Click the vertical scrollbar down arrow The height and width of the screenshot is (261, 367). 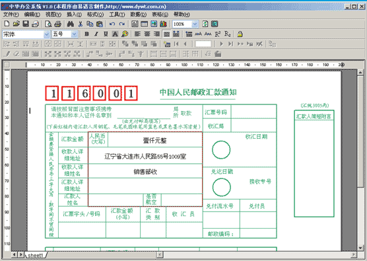360,248
